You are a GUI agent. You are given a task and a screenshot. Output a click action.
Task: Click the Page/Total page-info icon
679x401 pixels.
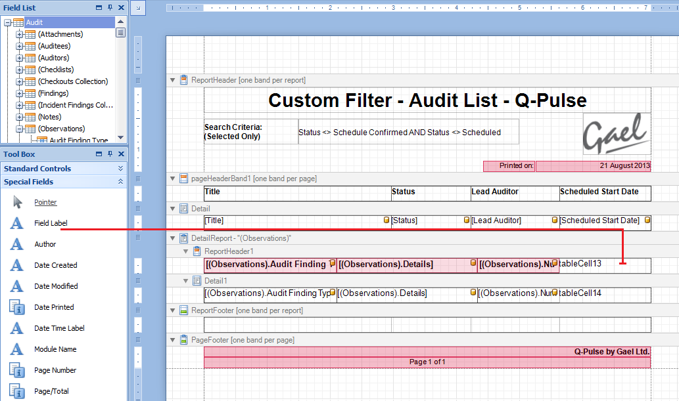coord(17,391)
